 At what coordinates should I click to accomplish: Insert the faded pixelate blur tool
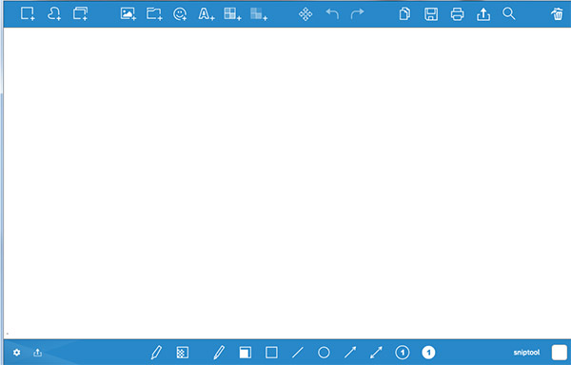click(259, 14)
